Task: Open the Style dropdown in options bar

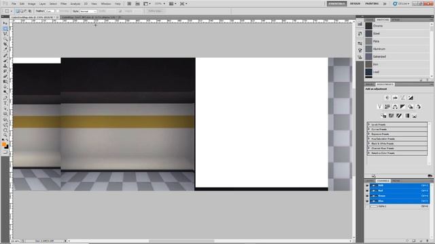Action: coord(88,11)
